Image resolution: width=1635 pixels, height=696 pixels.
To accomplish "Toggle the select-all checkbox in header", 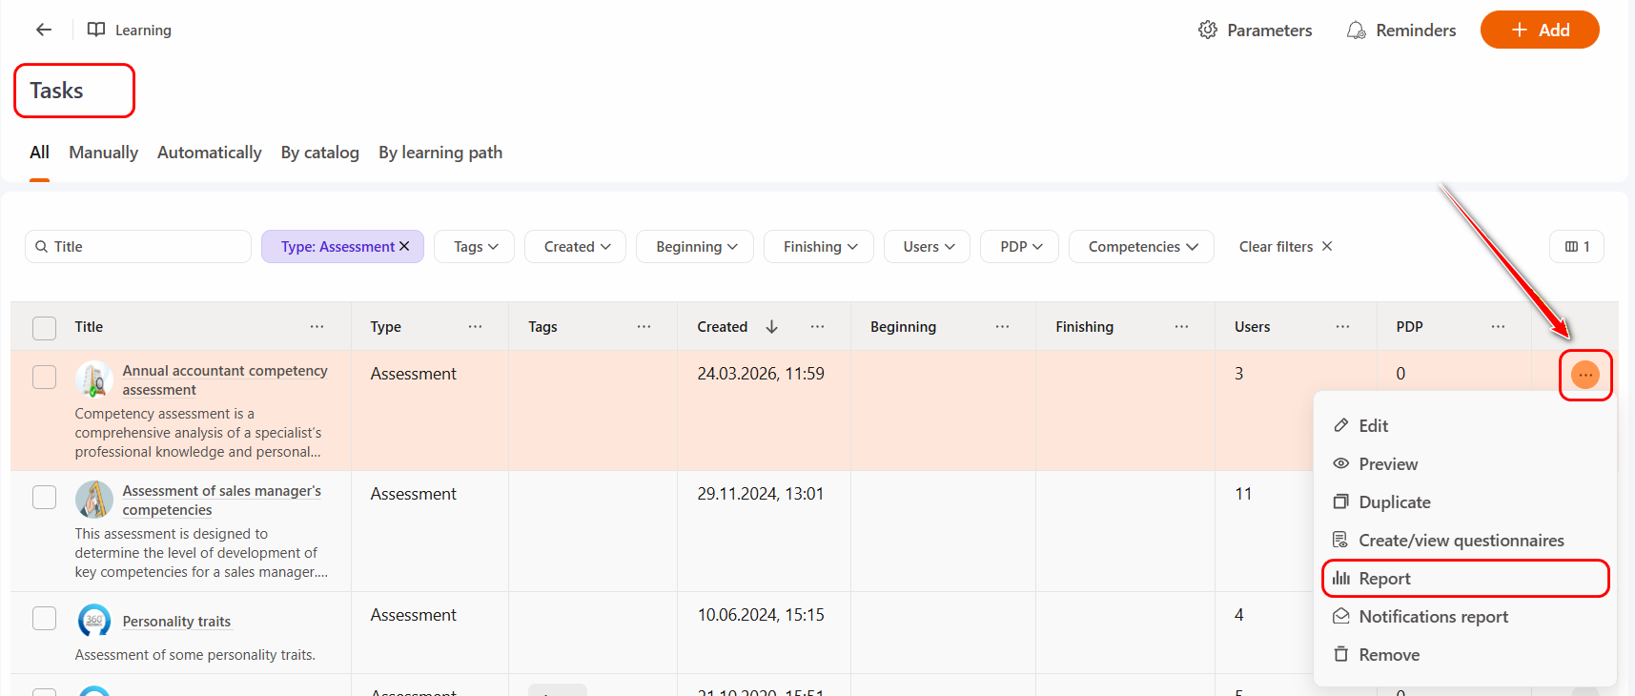I will point(45,328).
